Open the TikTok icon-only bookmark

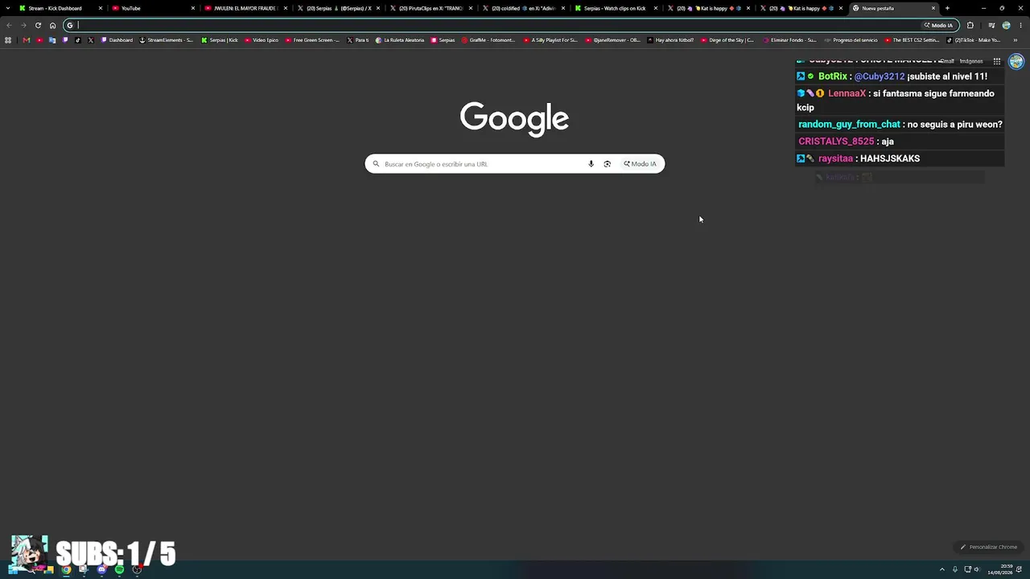coord(78,40)
